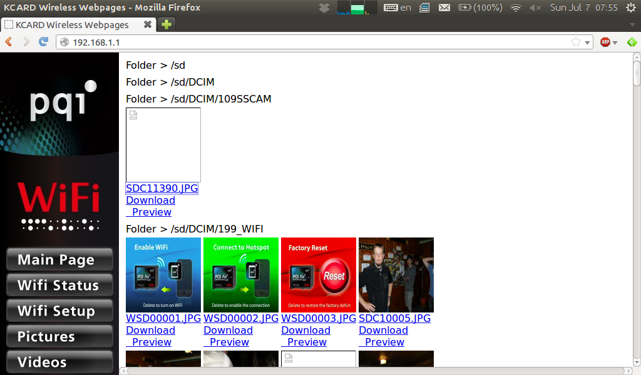Open the Adblock Plus icon
This screenshot has width=641, height=375.
[x=605, y=42]
